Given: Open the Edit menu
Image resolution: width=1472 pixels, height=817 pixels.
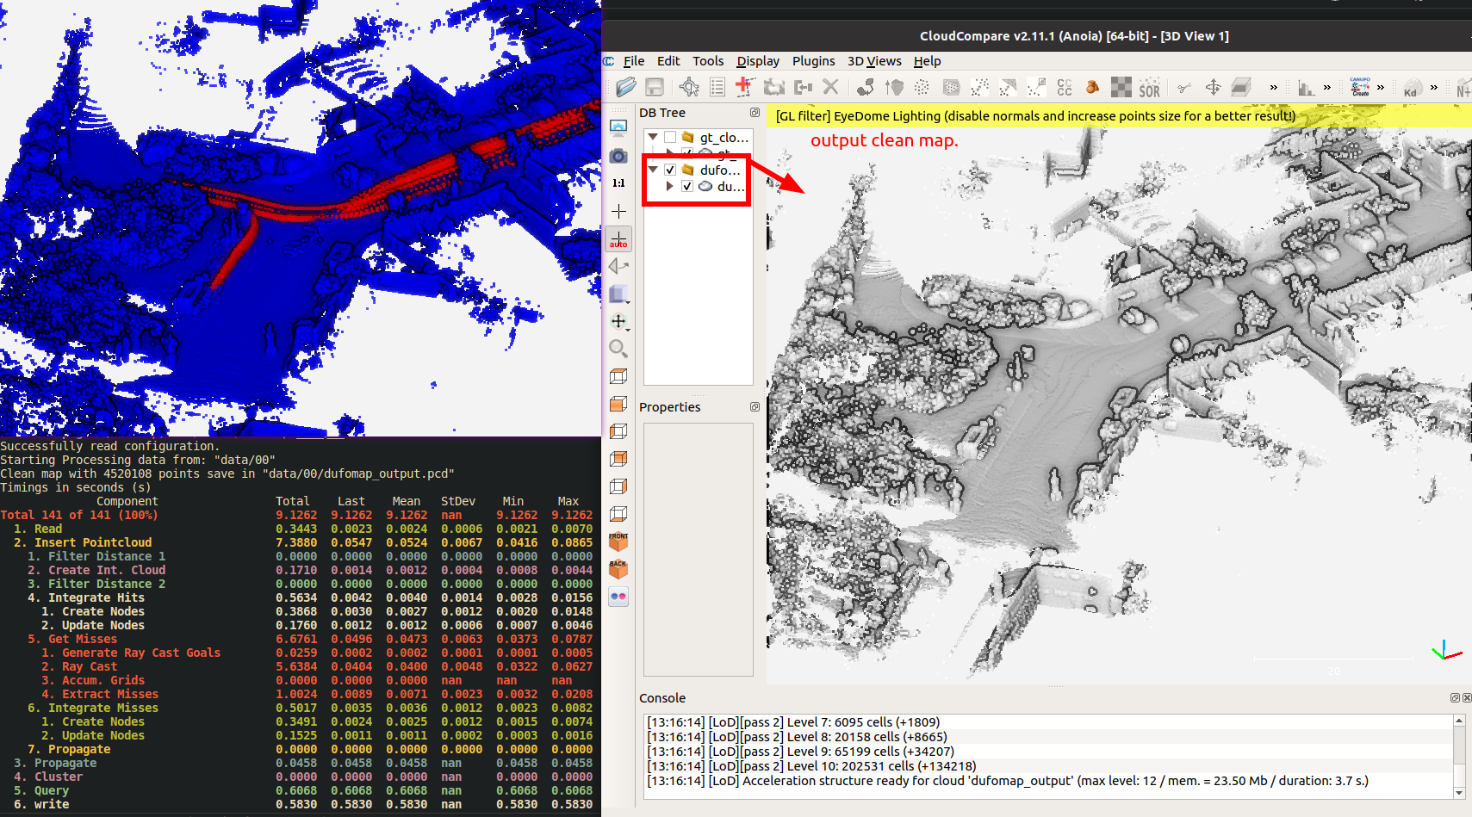Looking at the screenshot, I should point(668,61).
